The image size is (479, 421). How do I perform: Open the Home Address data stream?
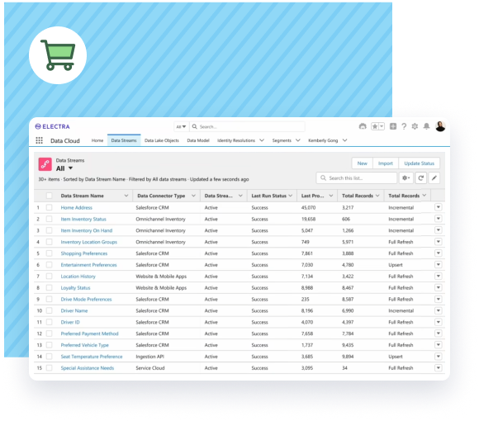click(x=76, y=207)
